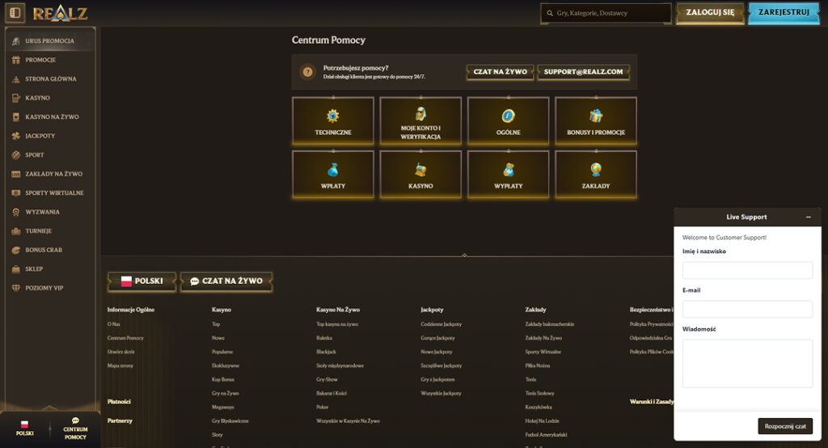Select the Sport ball icon in sidebar
This screenshot has height=448, width=828.
pyautogui.click(x=16, y=154)
